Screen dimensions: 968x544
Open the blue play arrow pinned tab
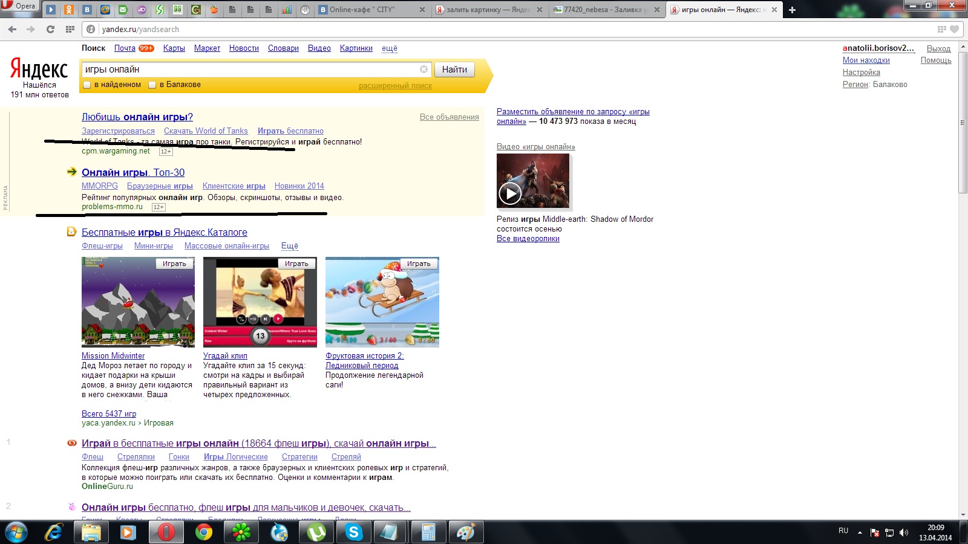pos(51,10)
